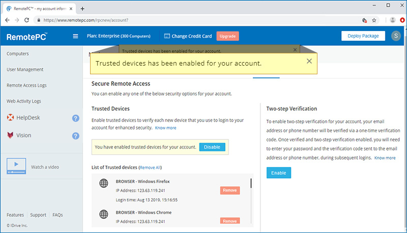Open Know more under Two-step Verification

pos(385,158)
